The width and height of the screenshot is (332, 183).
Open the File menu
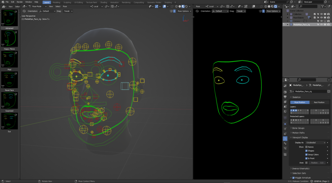(7, 2)
